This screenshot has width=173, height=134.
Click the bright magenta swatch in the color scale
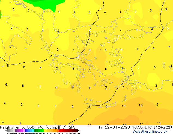[x=22, y=130]
